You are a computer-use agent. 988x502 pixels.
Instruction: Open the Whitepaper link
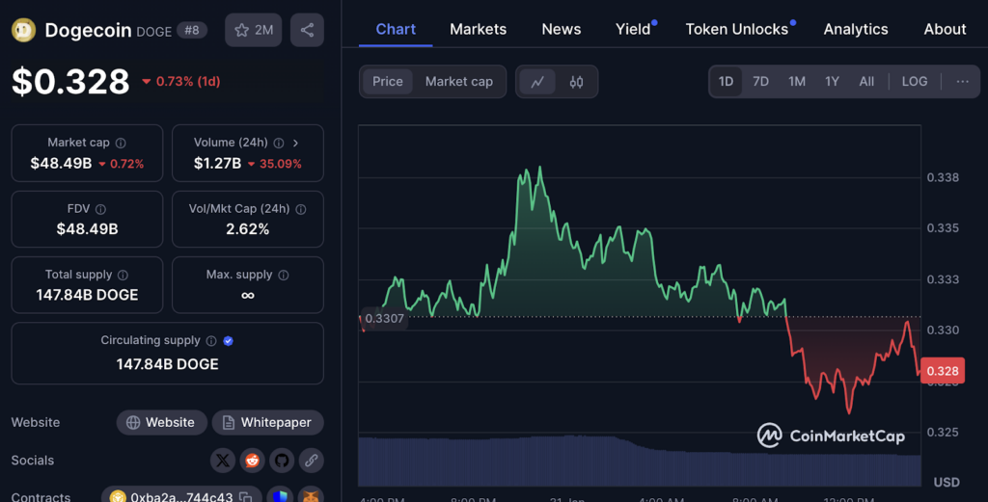pos(267,422)
